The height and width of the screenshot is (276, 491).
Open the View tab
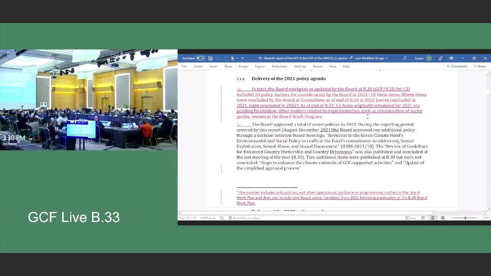pos(333,66)
